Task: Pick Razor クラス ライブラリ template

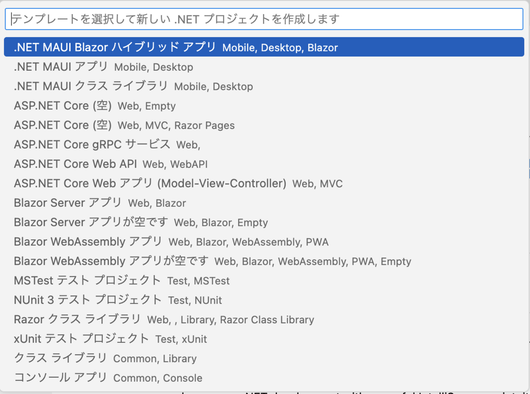Action: point(264,320)
